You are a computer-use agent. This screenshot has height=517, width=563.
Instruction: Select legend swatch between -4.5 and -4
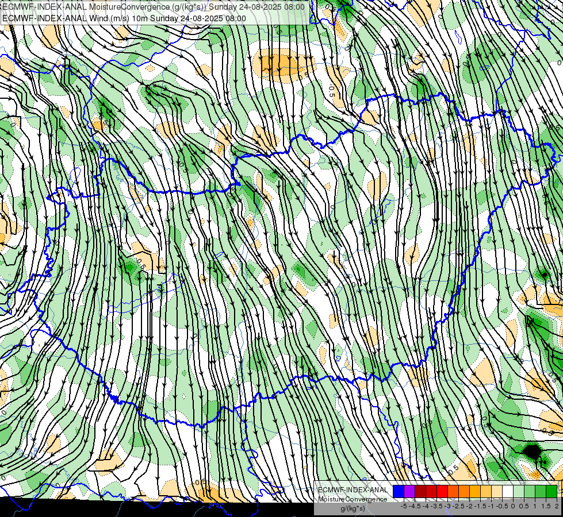(420, 491)
